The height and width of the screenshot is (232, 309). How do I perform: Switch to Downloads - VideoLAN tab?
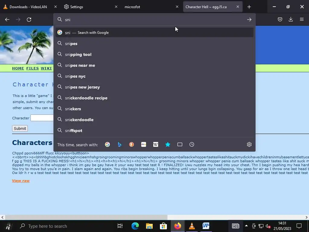(28, 7)
